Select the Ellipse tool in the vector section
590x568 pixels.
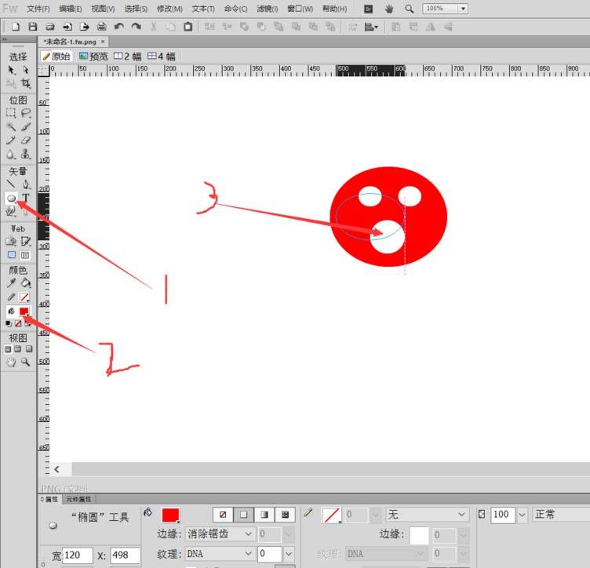tap(11, 198)
